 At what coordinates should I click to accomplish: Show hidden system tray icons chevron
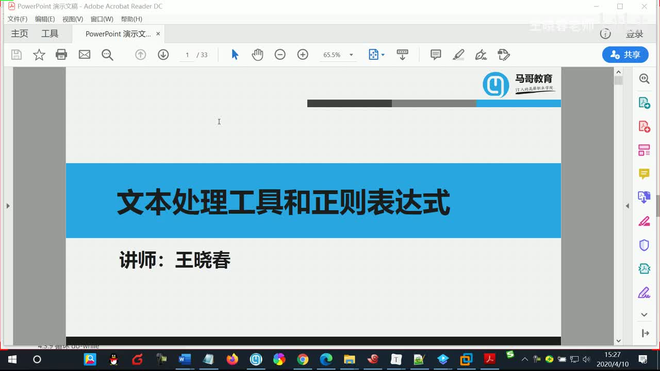(x=524, y=359)
